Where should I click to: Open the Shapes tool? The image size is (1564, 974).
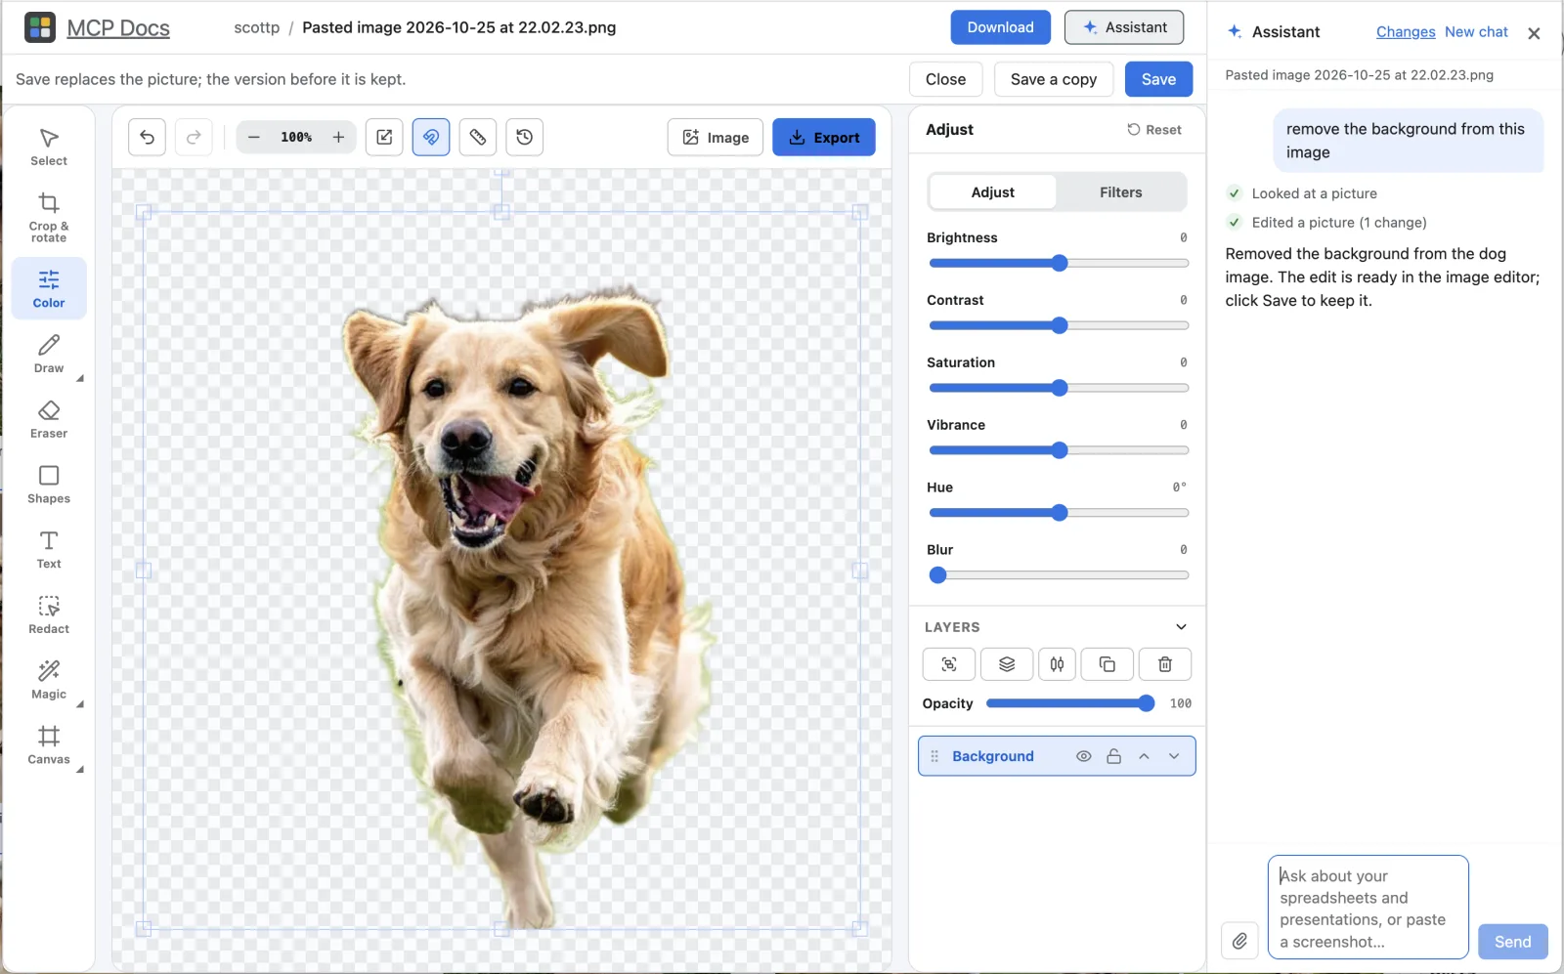49,485
